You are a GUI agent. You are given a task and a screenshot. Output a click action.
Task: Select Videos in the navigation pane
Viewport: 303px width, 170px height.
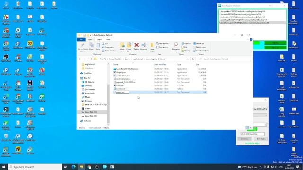pos(88,109)
